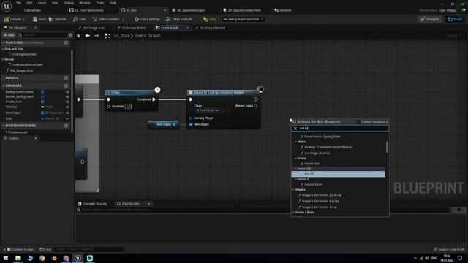This screenshot has height=263, width=468.
Task: Collapse the Functions section
Action: pyautogui.click(x=3, y=42)
